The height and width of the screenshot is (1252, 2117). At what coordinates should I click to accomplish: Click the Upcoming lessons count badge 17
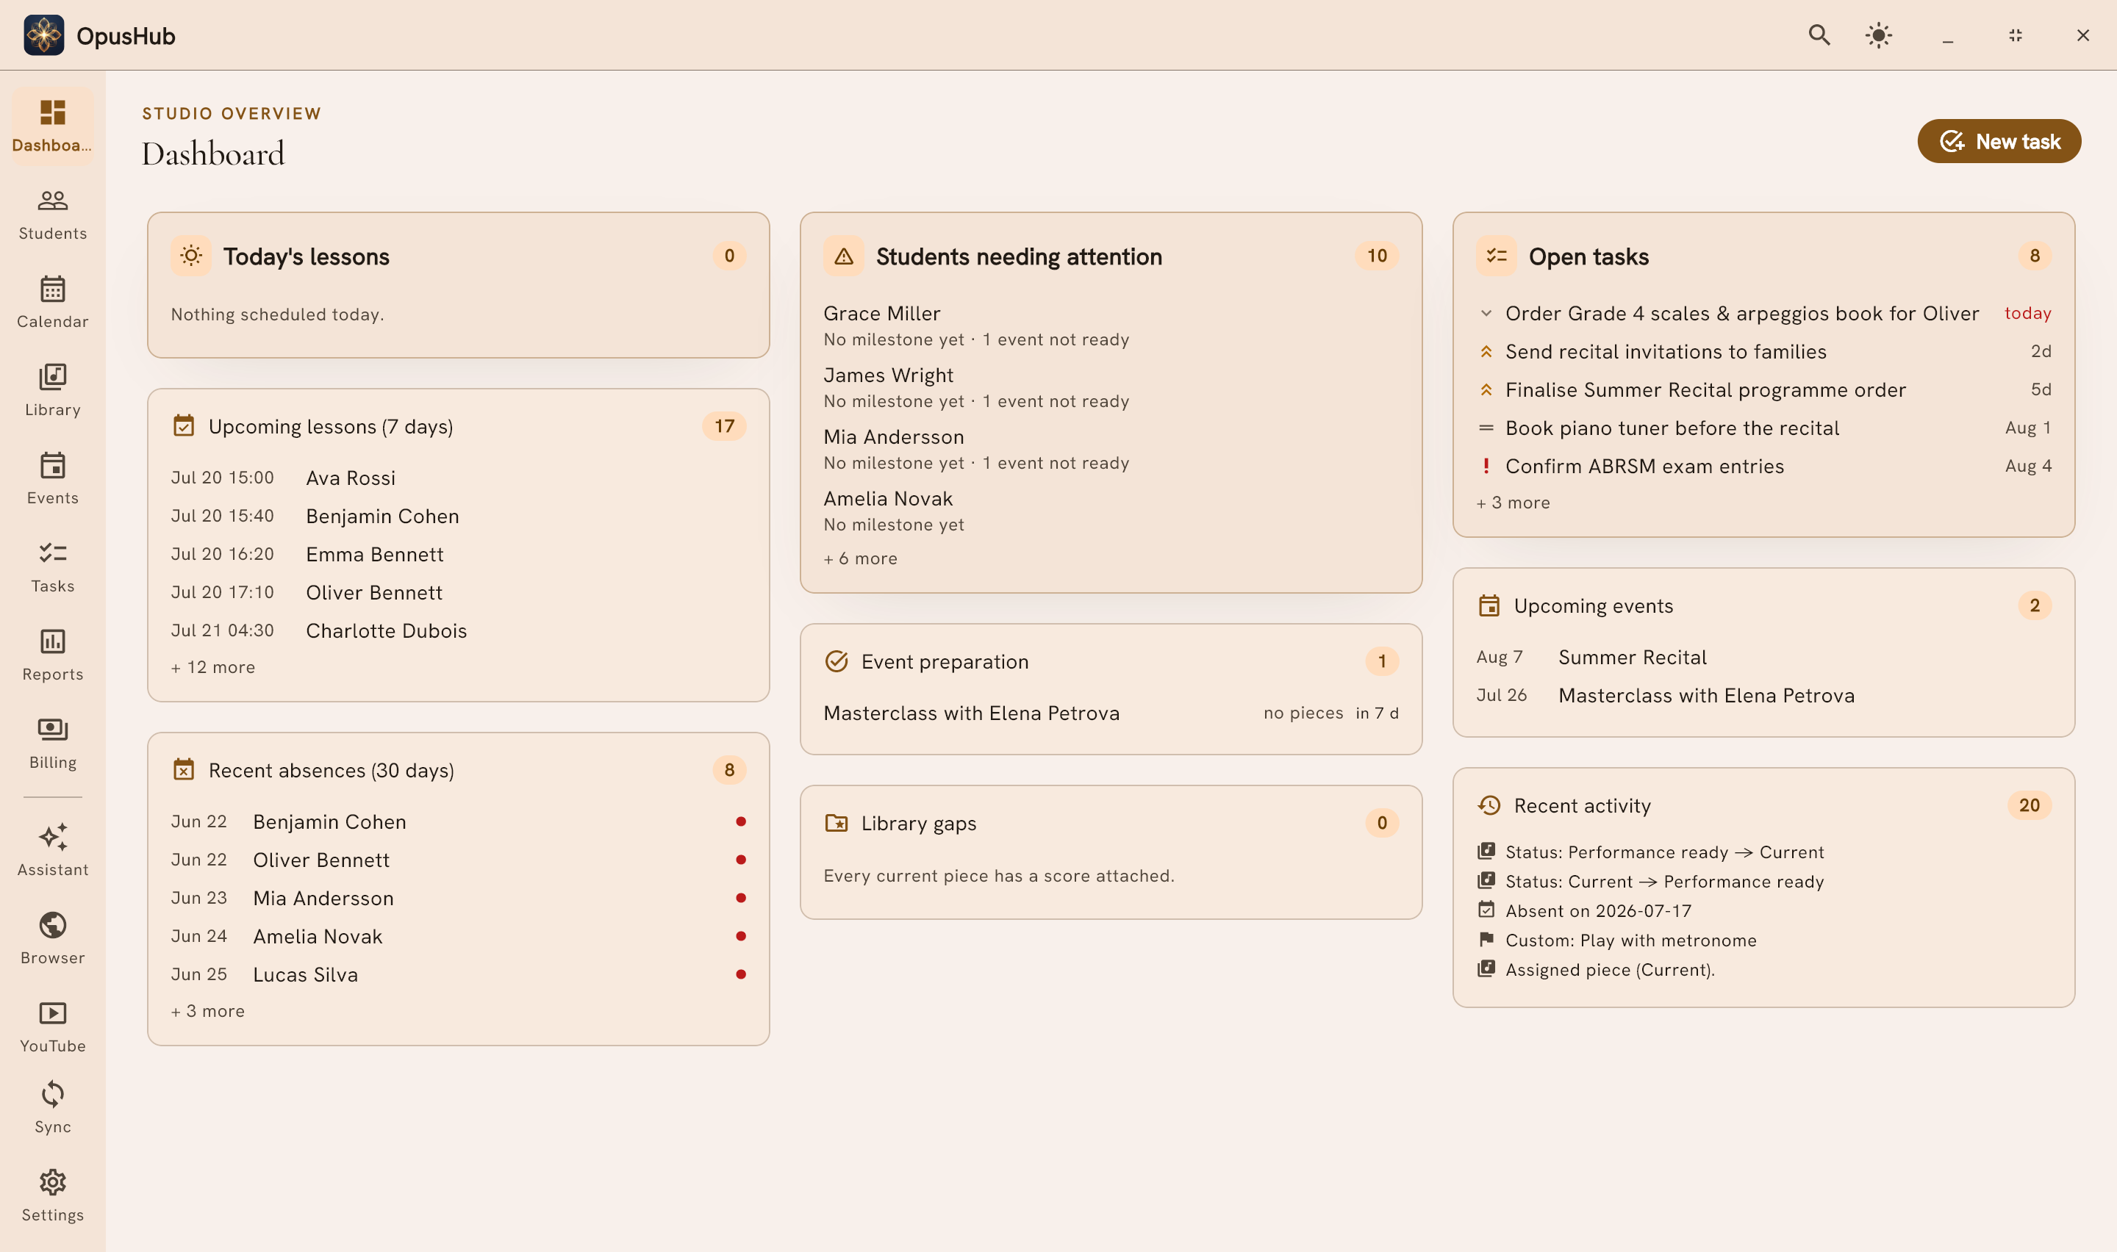[x=724, y=426]
